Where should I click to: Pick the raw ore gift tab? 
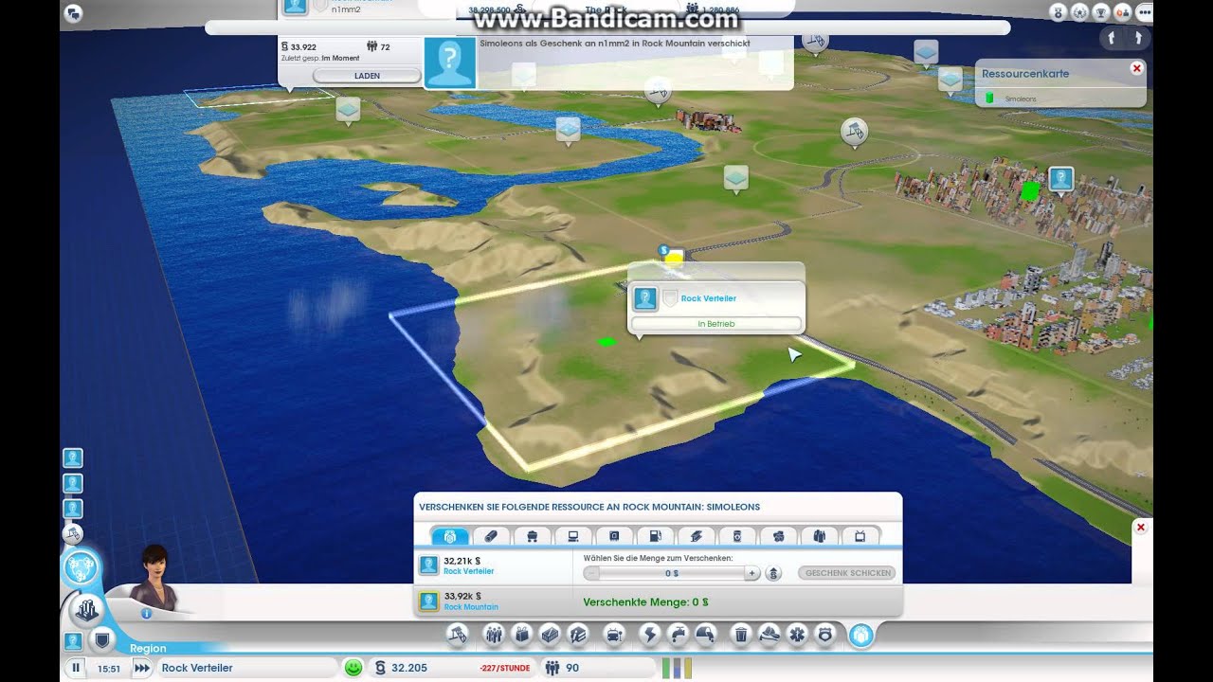point(778,536)
